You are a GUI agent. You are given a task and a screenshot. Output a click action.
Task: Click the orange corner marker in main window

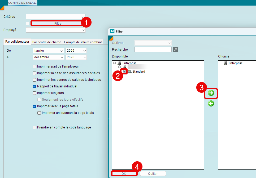[2, 8]
